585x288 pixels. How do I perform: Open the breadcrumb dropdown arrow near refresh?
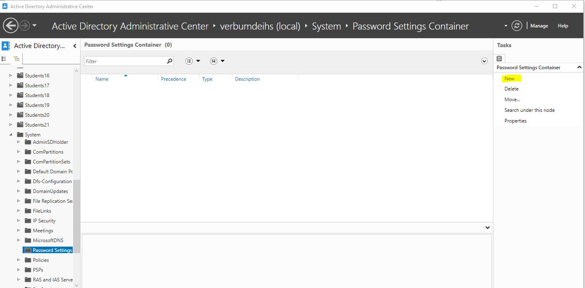pos(506,25)
